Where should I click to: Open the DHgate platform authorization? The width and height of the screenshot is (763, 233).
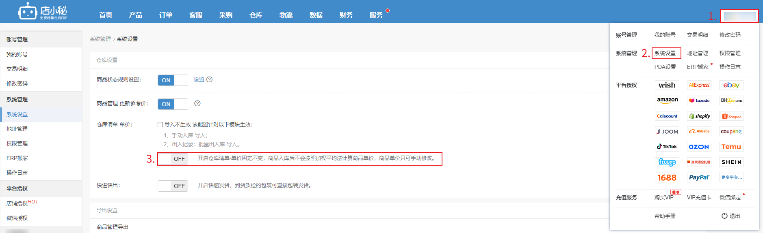coord(731,100)
